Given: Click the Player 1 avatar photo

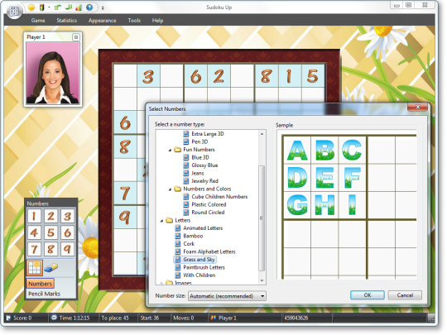Looking at the screenshot, I should pyautogui.click(x=53, y=73).
